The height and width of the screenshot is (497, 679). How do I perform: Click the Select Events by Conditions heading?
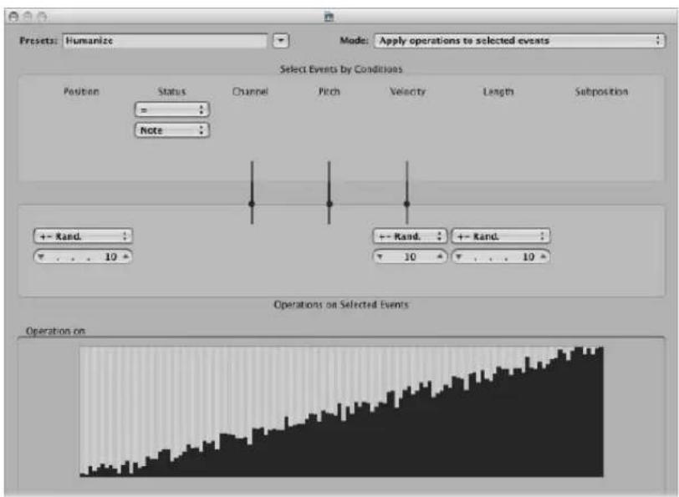(x=341, y=69)
